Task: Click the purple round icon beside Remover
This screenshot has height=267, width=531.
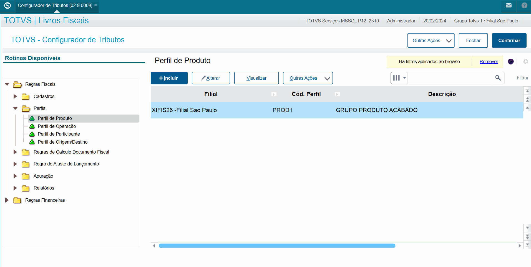Action: tap(511, 61)
